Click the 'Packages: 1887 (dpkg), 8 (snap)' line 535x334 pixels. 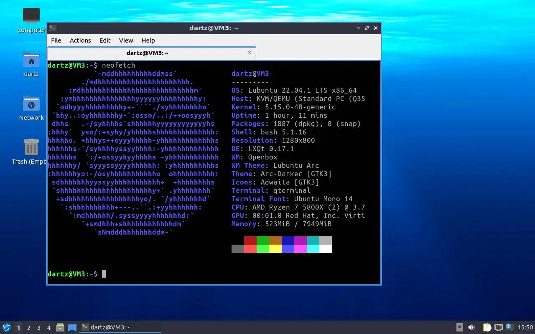[296, 124]
